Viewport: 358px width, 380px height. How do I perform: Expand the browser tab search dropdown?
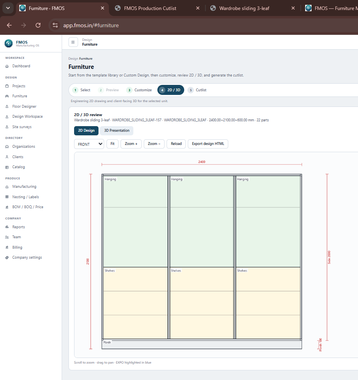8,8
